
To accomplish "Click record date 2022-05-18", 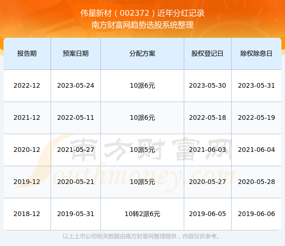I will pyautogui.click(x=207, y=118).
